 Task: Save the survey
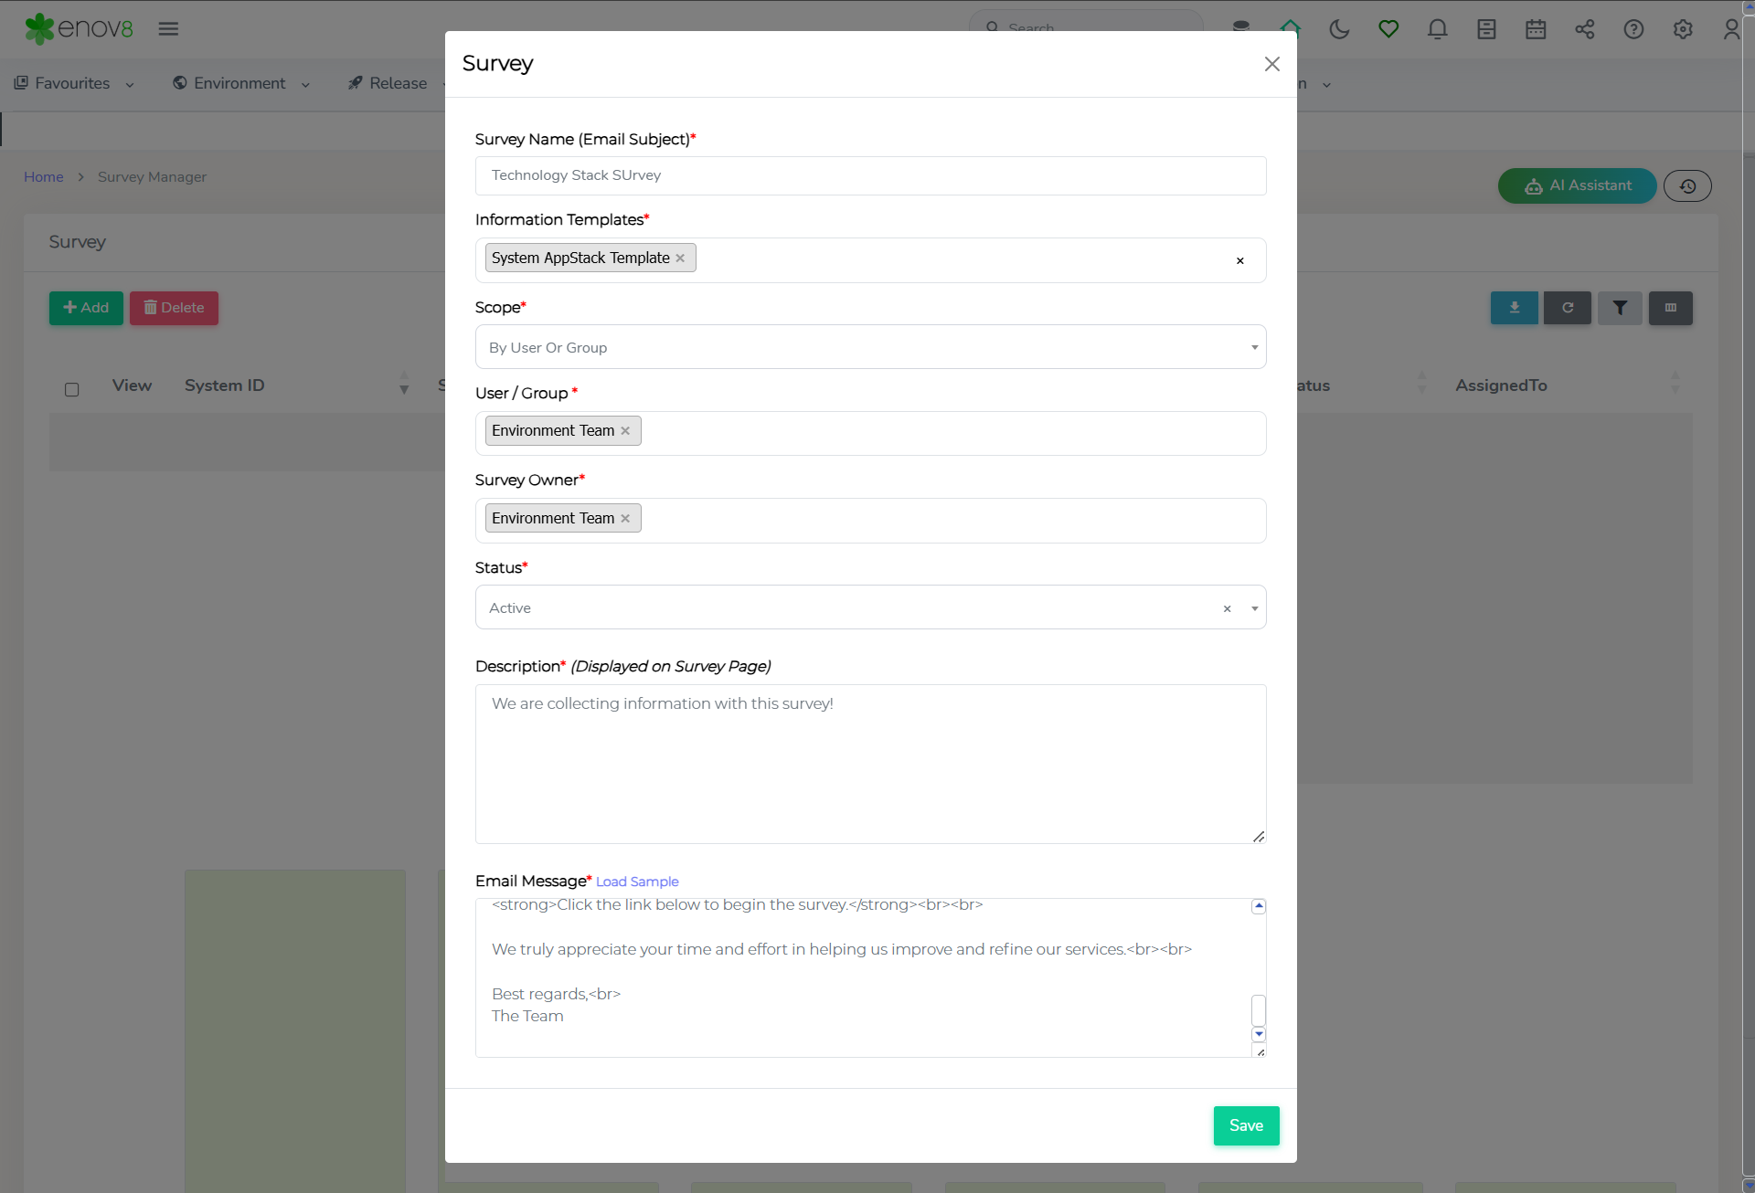click(x=1246, y=1125)
